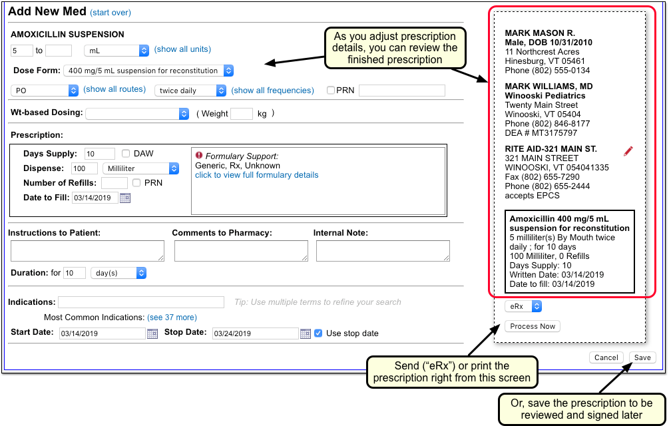Click the Date to Fill date field

[95, 198]
